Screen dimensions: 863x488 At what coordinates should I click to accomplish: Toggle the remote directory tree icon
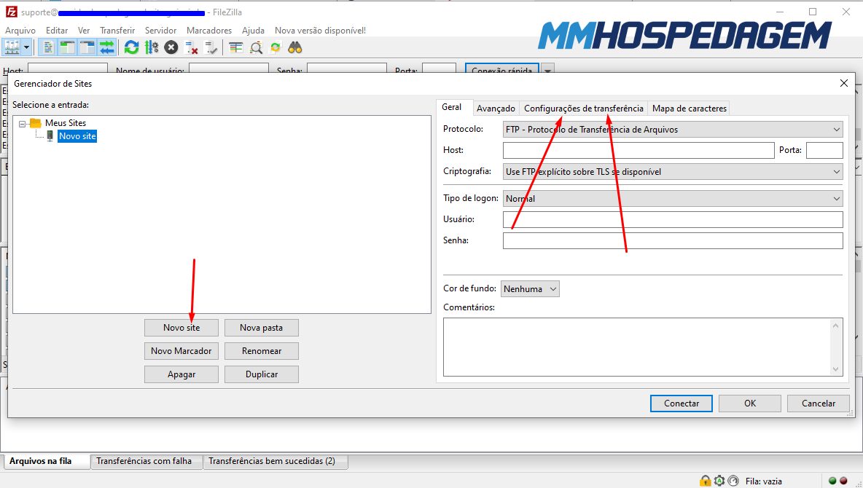pyautogui.click(x=87, y=48)
